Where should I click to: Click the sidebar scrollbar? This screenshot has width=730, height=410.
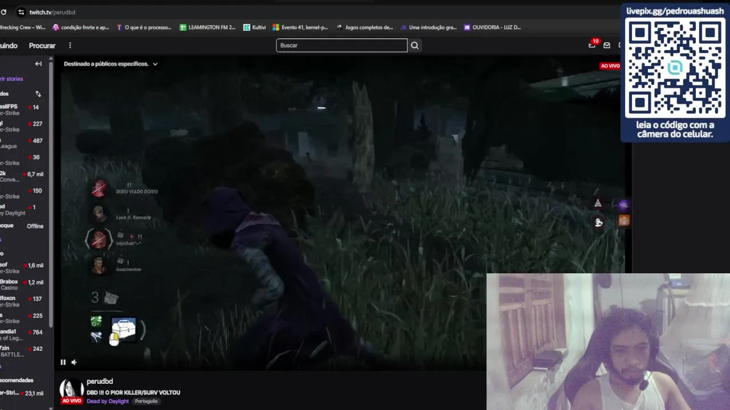coord(51,194)
